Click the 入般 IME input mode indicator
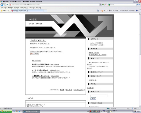 [x=94, y=111]
